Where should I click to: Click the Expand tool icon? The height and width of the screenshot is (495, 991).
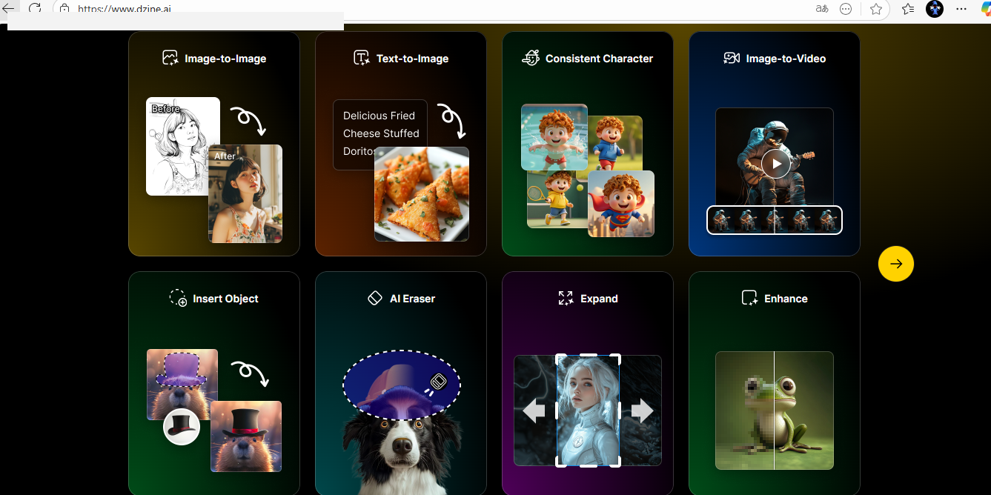click(566, 298)
